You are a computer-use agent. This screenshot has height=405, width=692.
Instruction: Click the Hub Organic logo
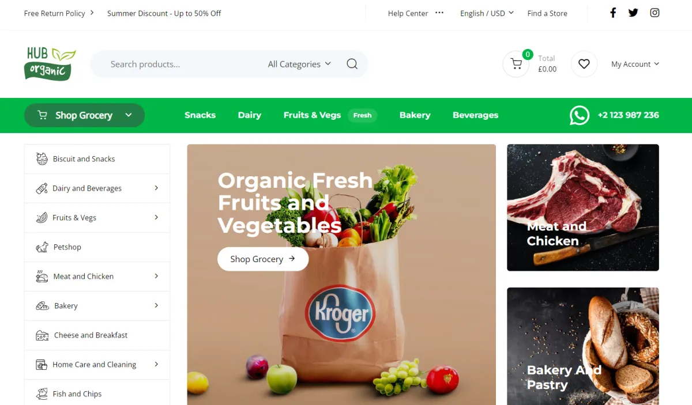50,64
